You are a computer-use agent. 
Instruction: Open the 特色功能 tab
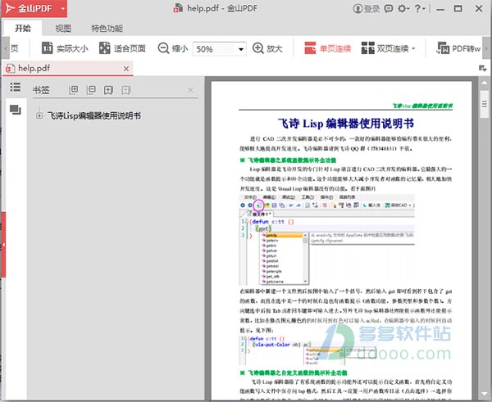pyautogui.click(x=107, y=29)
